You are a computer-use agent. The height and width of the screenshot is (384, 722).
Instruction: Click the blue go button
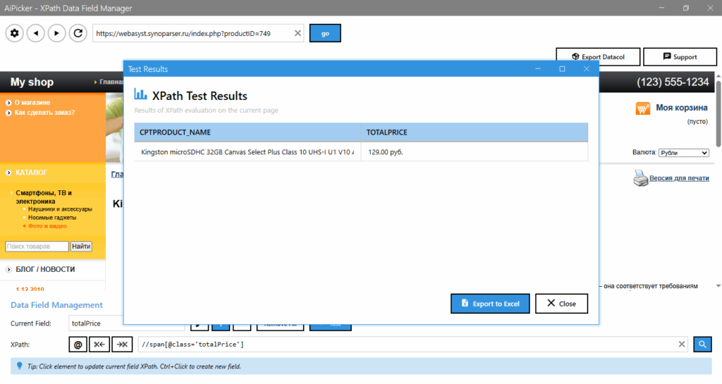pyautogui.click(x=324, y=33)
